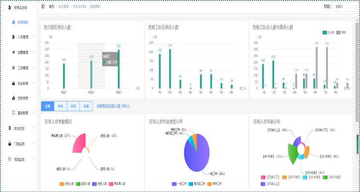Click 安全管理 in the breadcrumb
Screen dimensions: 360x192
(x=63, y=7)
